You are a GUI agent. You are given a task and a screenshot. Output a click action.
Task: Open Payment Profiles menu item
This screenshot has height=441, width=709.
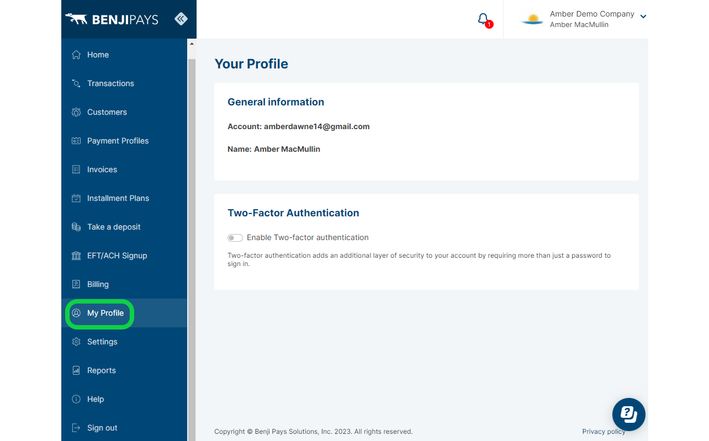pos(124,141)
